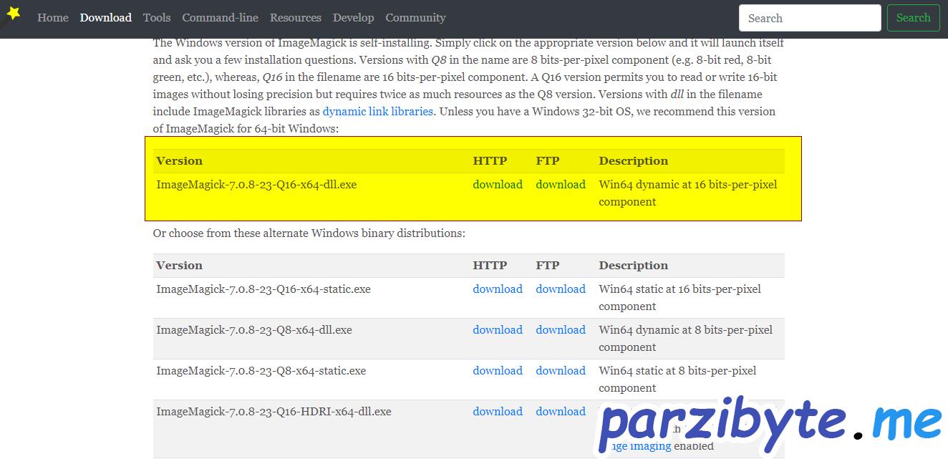Open the Command-line navigation item
The height and width of the screenshot is (459, 948).
(x=220, y=18)
